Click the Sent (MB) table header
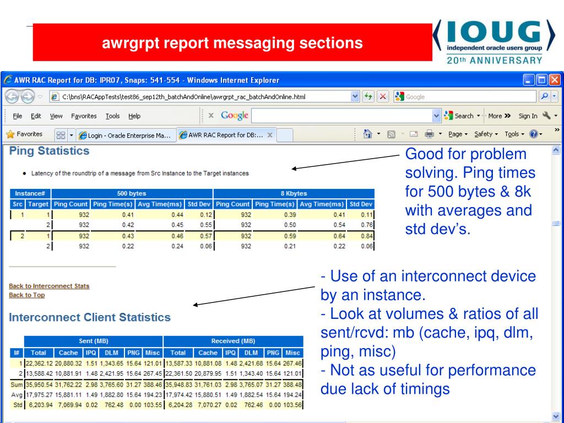564x423 pixels. [x=94, y=341]
